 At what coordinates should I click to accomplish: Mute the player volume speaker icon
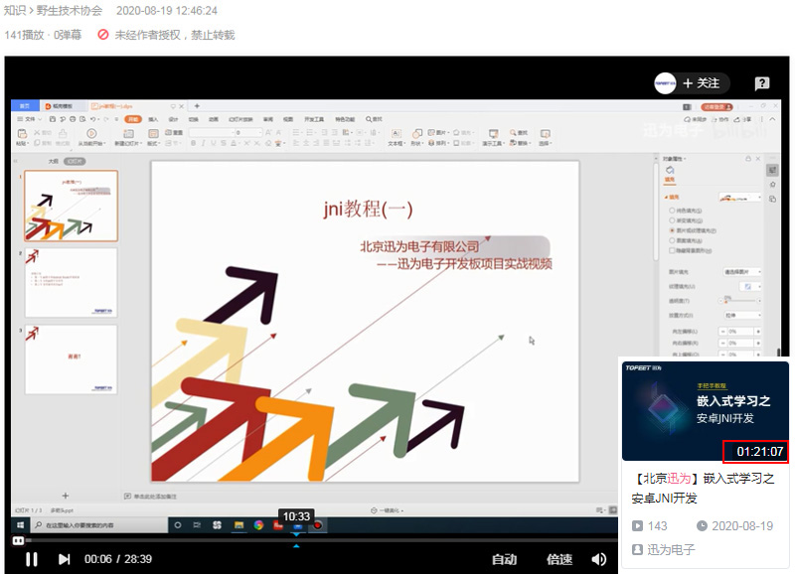(599, 559)
